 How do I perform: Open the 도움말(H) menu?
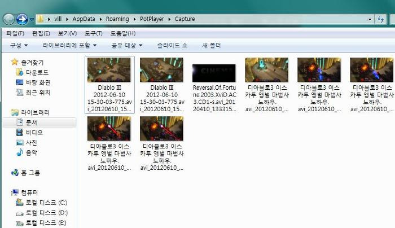click(123, 33)
